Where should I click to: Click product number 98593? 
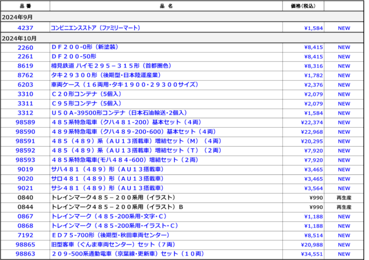point(25,160)
